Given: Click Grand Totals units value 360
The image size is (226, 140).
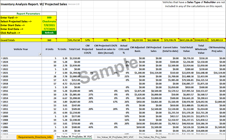Looking at the screenshot, I should point(49,40).
